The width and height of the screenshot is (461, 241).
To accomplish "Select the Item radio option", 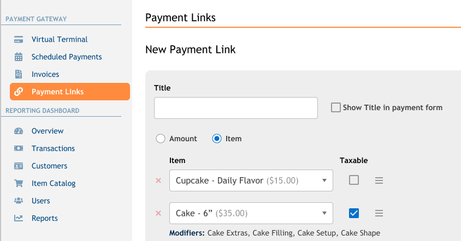I will (x=217, y=138).
